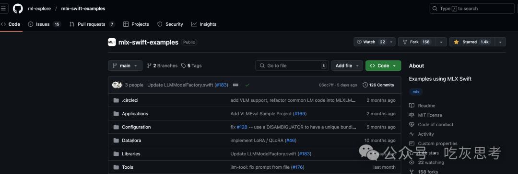Click the commit authors avatar group
This screenshot has height=174, width=518.
pyautogui.click(x=117, y=85)
